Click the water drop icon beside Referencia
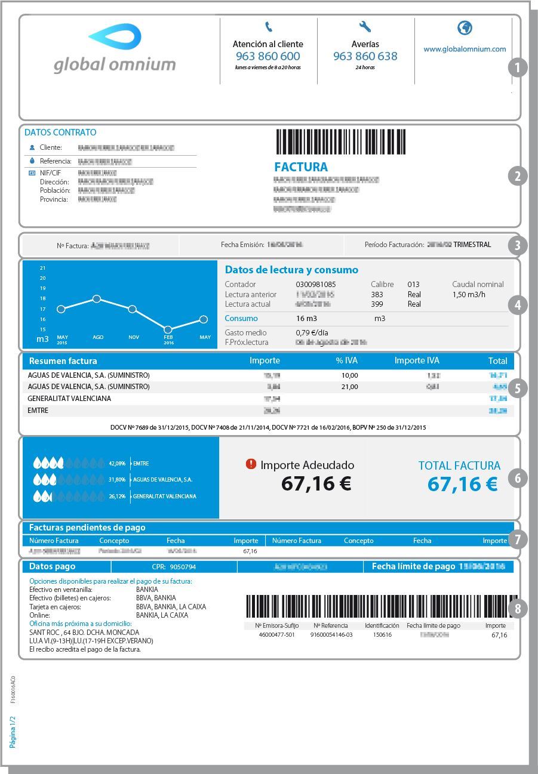 pos(32,161)
